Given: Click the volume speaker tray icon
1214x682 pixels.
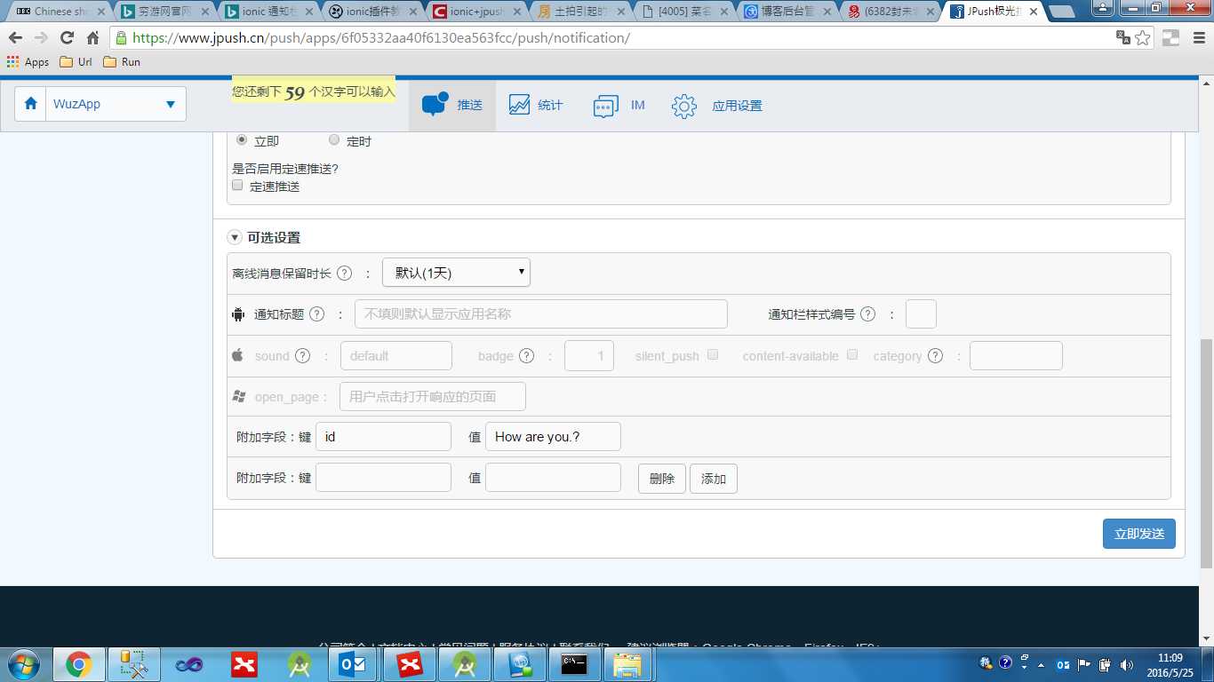Looking at the screenshot, I should [x=1127, y=664].
